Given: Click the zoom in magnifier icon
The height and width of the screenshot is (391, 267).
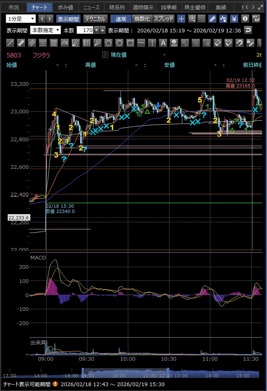Looking at the screenshot, I should 192,19.
